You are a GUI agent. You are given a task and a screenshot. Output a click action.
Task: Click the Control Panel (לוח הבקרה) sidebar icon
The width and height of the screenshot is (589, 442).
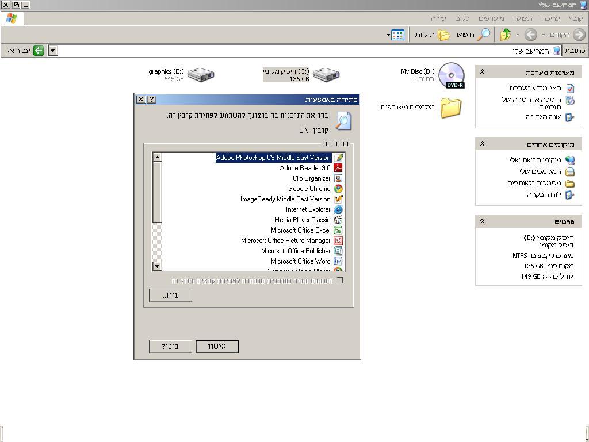click(x=570, y=195)
